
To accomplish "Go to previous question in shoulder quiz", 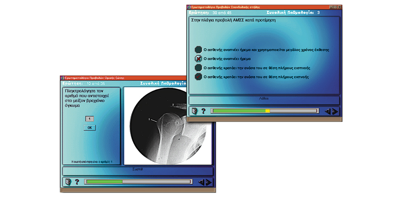I will coord(201,182).
